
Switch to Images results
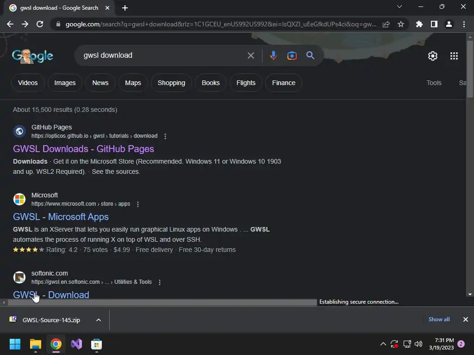(x=65, y=83)
